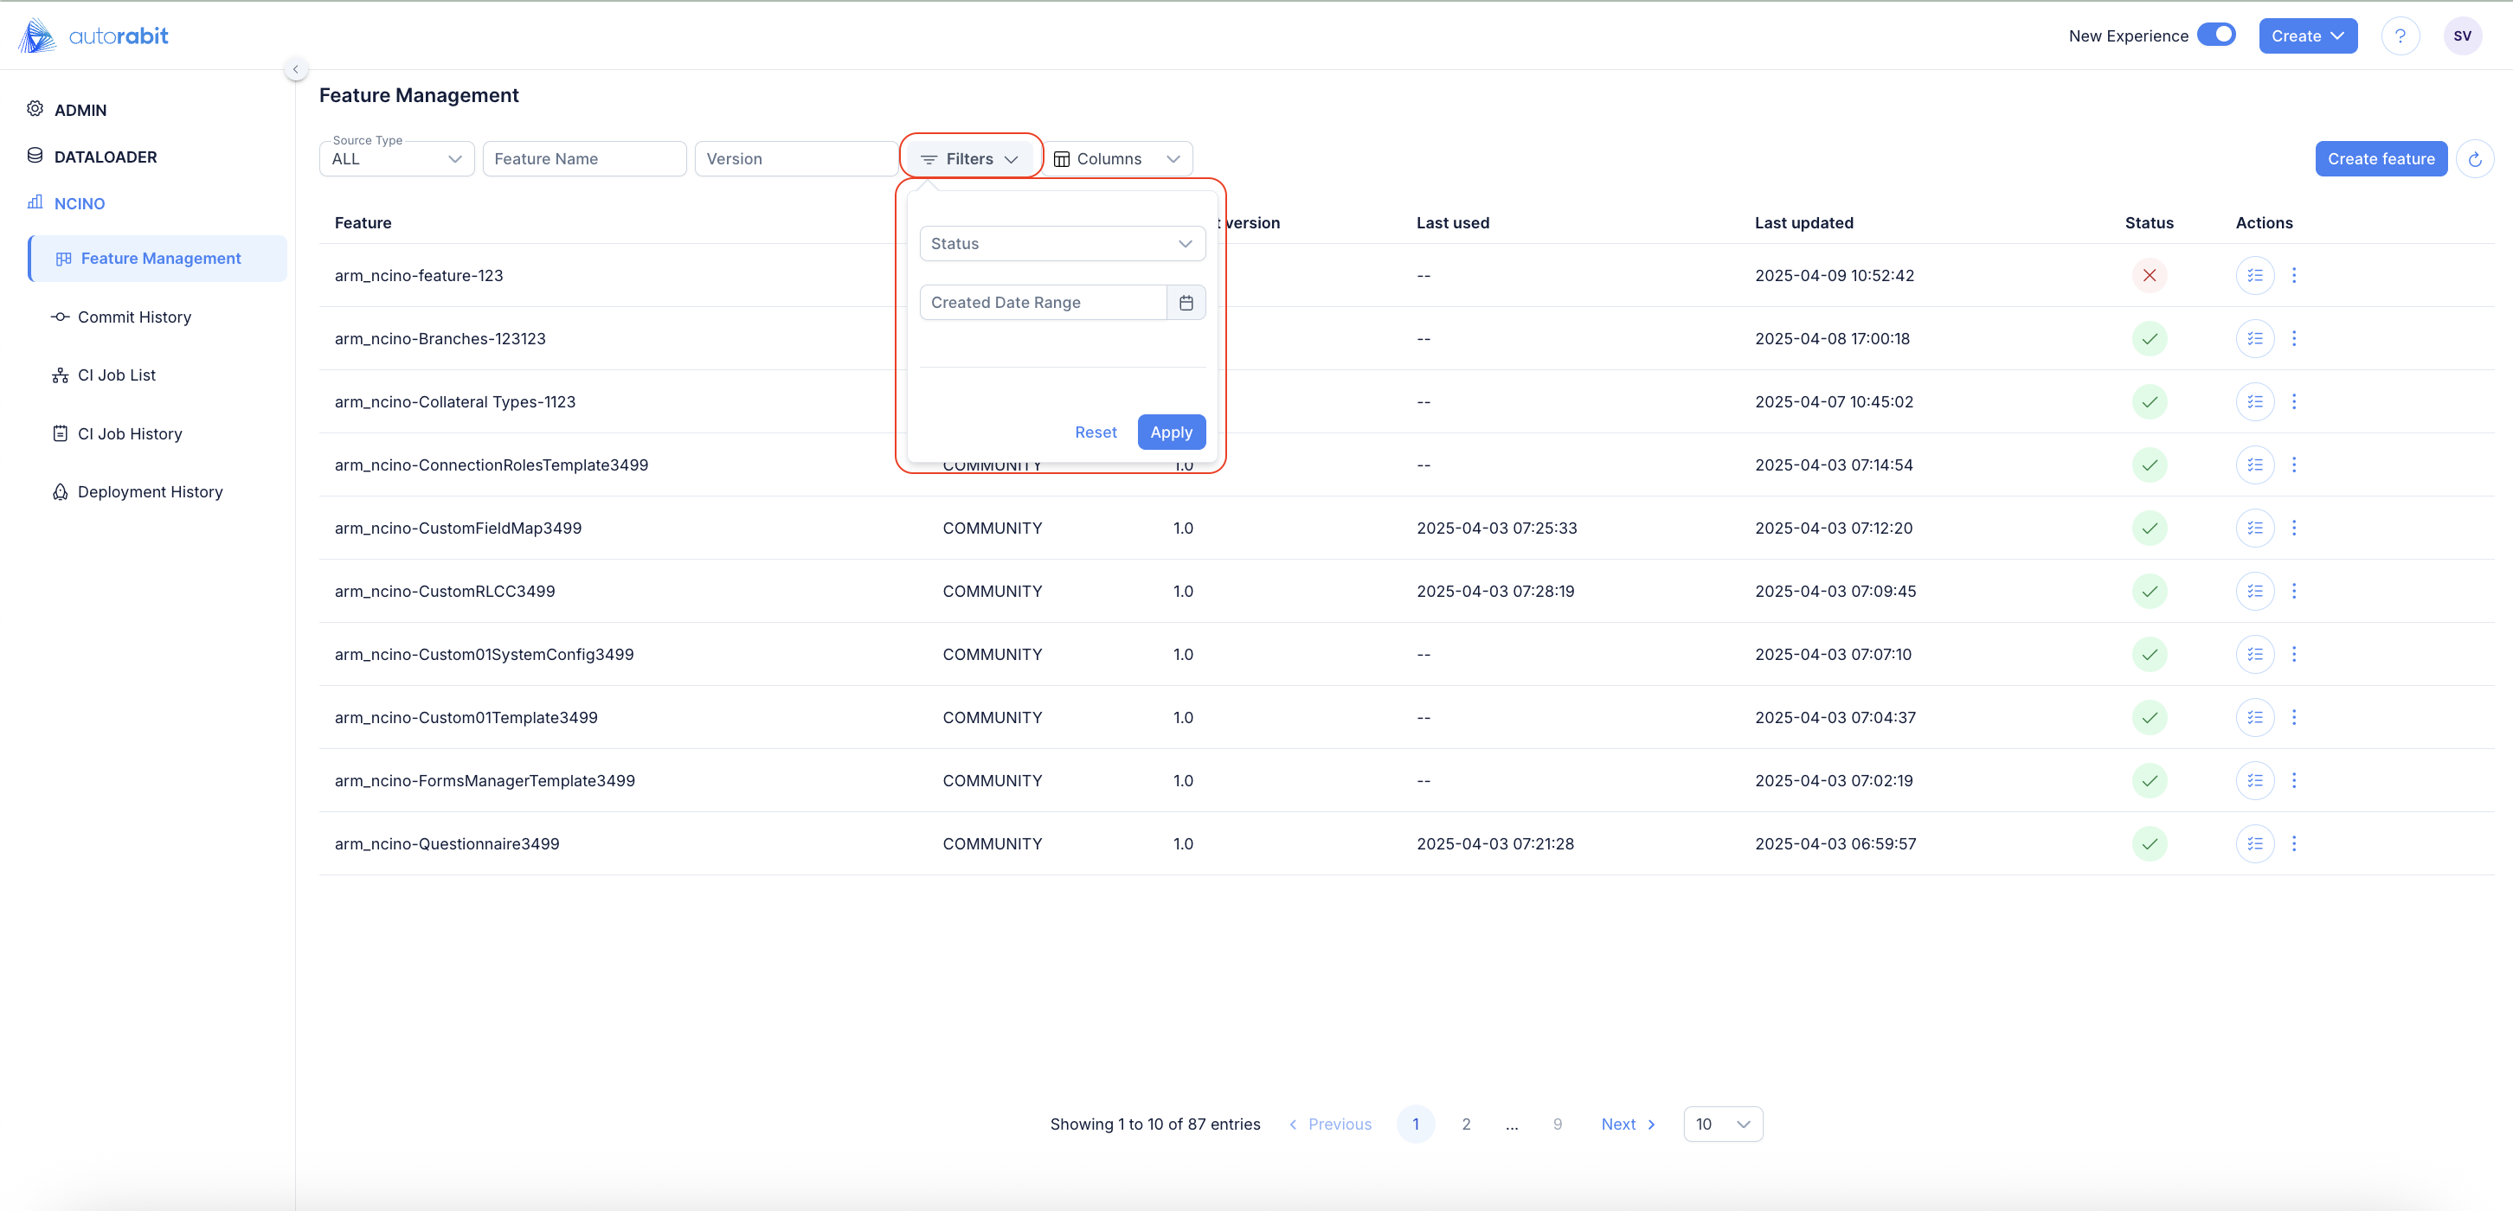Click the checklist action icon for arm_ncino-feature-123
The height and width of the screenshot is (1211, 2513).
click(x=2254, y=275)
